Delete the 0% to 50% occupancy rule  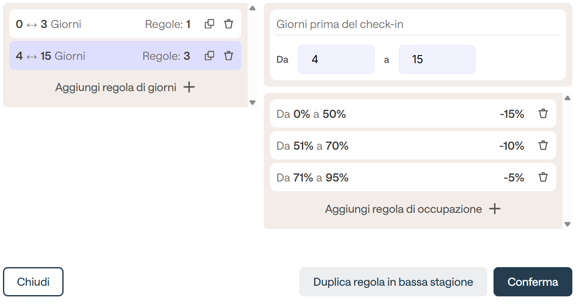pyautogui.click(x=543, y=114)
